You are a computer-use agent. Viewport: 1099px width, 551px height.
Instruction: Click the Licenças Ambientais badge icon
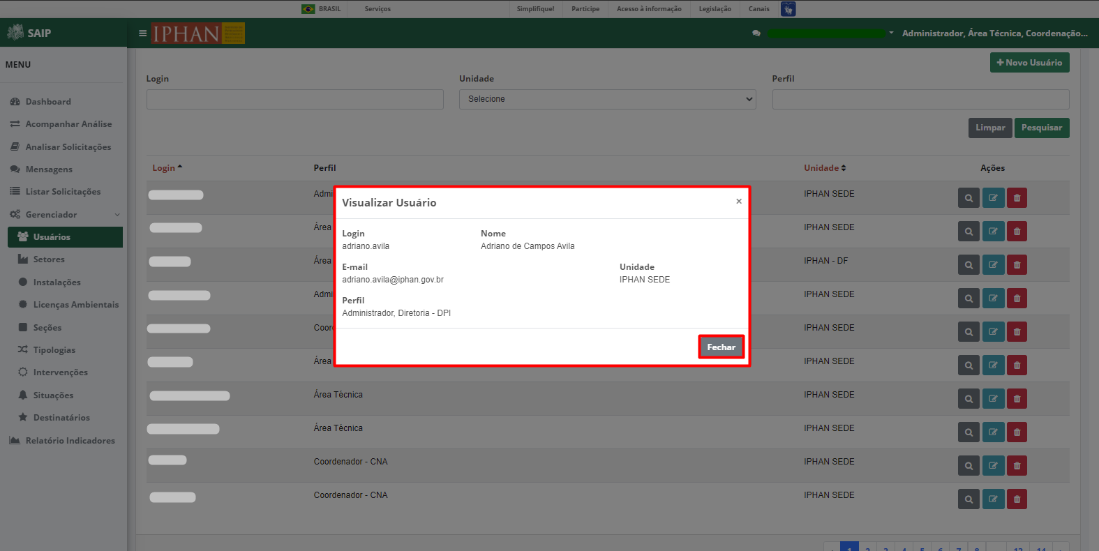click(23, 305)
